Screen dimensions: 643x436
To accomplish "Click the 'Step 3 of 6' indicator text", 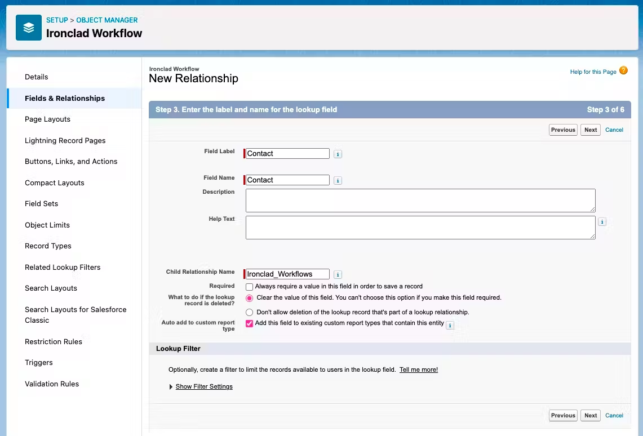I will click(x=606, y=110).
